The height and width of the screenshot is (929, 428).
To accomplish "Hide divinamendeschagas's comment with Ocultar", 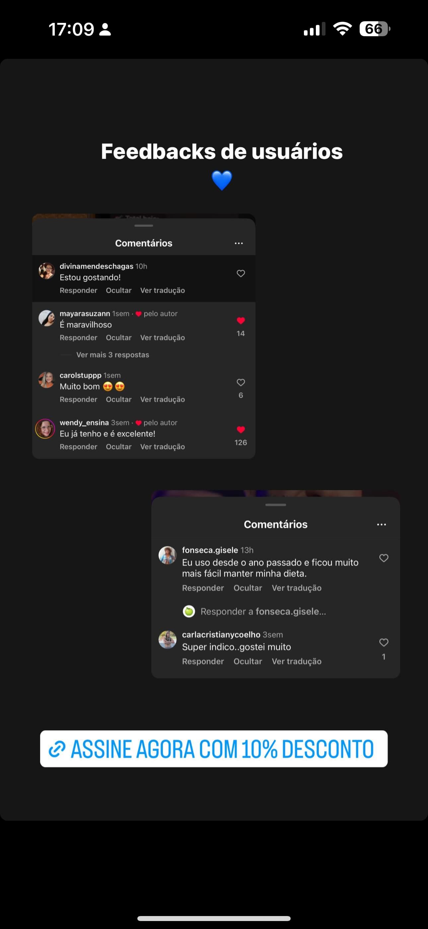I will click(x=118, y=290).
